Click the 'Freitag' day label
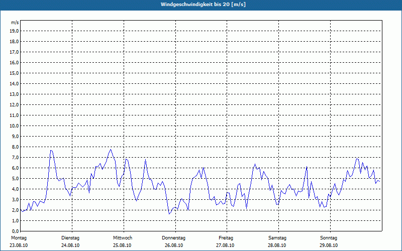 click(x=226, y=238)
